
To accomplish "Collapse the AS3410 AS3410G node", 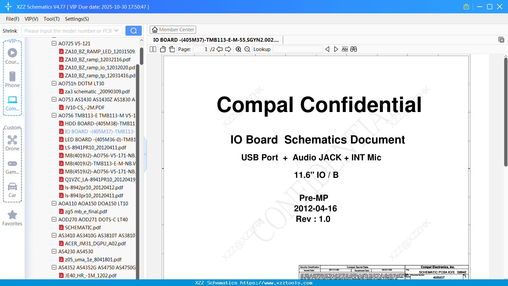I will click(54, 235).
